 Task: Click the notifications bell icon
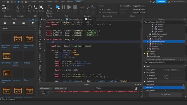pyautogui.click(x=154, y=2)
